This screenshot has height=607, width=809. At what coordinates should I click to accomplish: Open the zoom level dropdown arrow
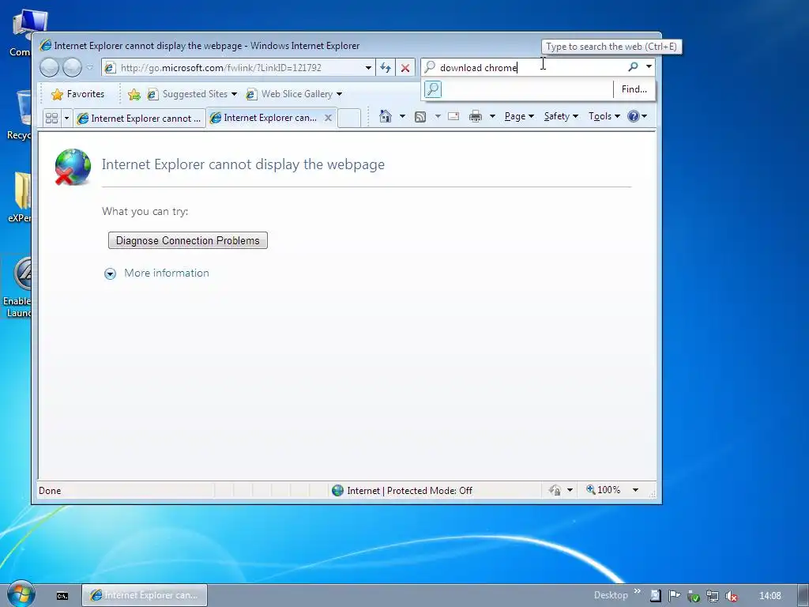pos(636,490)
